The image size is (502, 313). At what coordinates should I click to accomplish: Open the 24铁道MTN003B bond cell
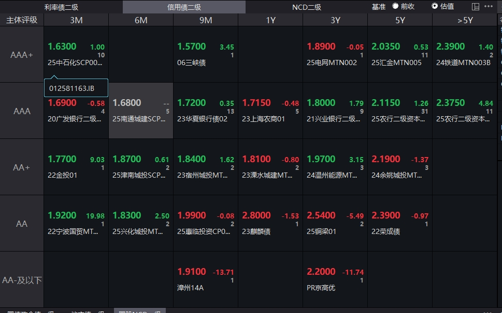[465, 55]
